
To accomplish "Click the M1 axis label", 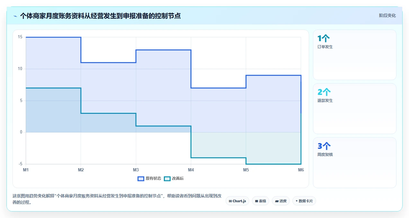I will [26, 169].
